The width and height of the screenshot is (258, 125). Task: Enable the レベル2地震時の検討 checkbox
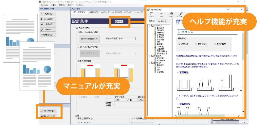80,47
